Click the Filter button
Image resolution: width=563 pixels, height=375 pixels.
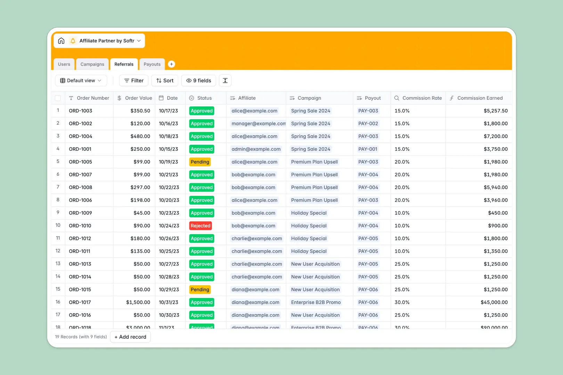tap(133, 80)
